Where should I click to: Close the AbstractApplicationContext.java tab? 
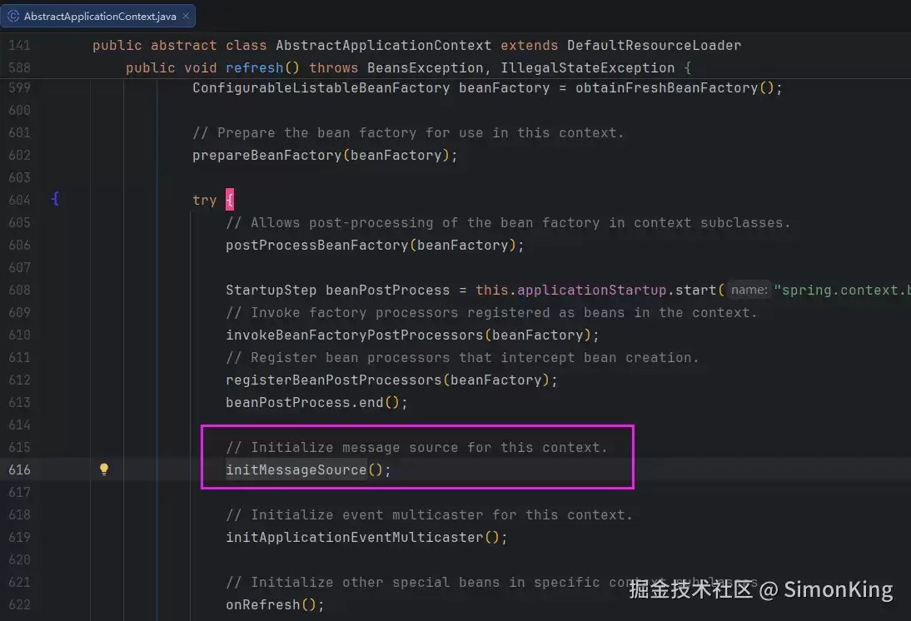click(186, 17)
